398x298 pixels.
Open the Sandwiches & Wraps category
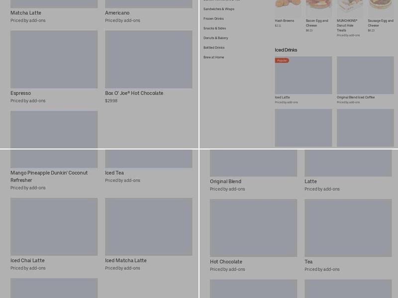219,9
